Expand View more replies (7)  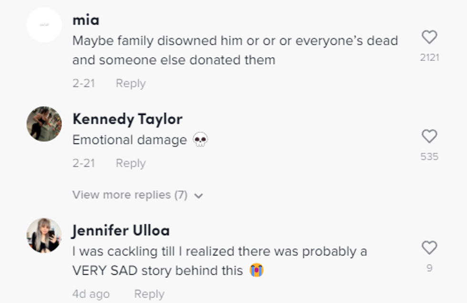(130, 195)
